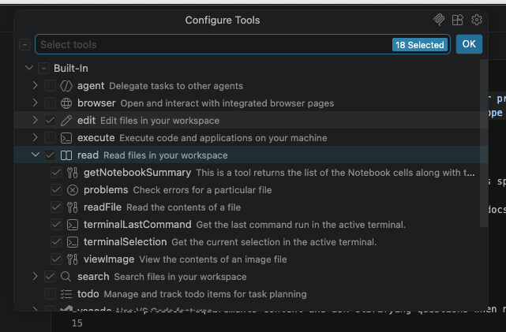Click the search magnifier icon
Viewport: 506px width, 332px height.
coord(66,277)
